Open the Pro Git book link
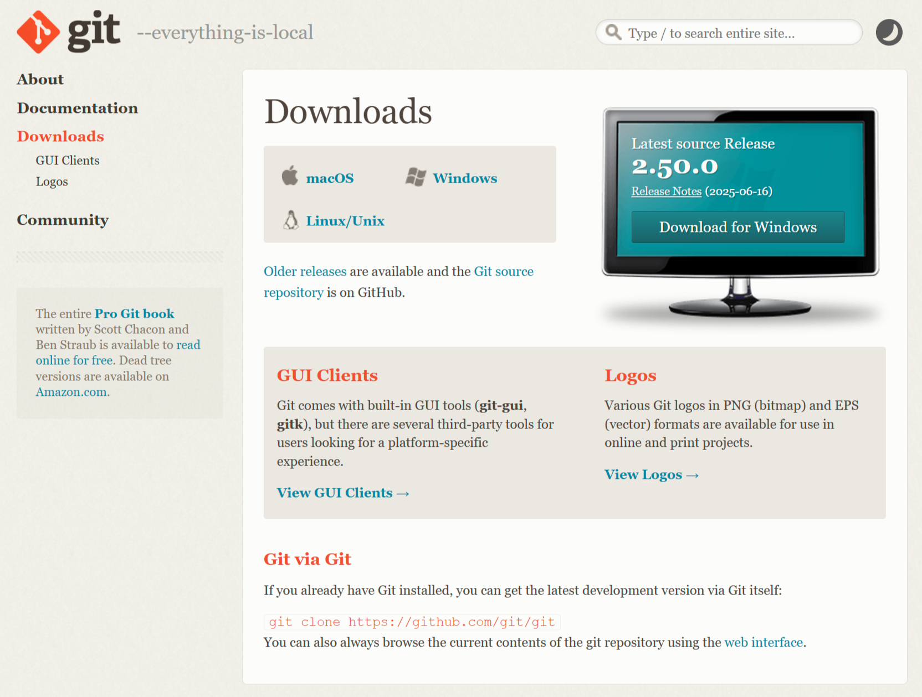The height and width of the screenshot is (697, 922). 135,314
